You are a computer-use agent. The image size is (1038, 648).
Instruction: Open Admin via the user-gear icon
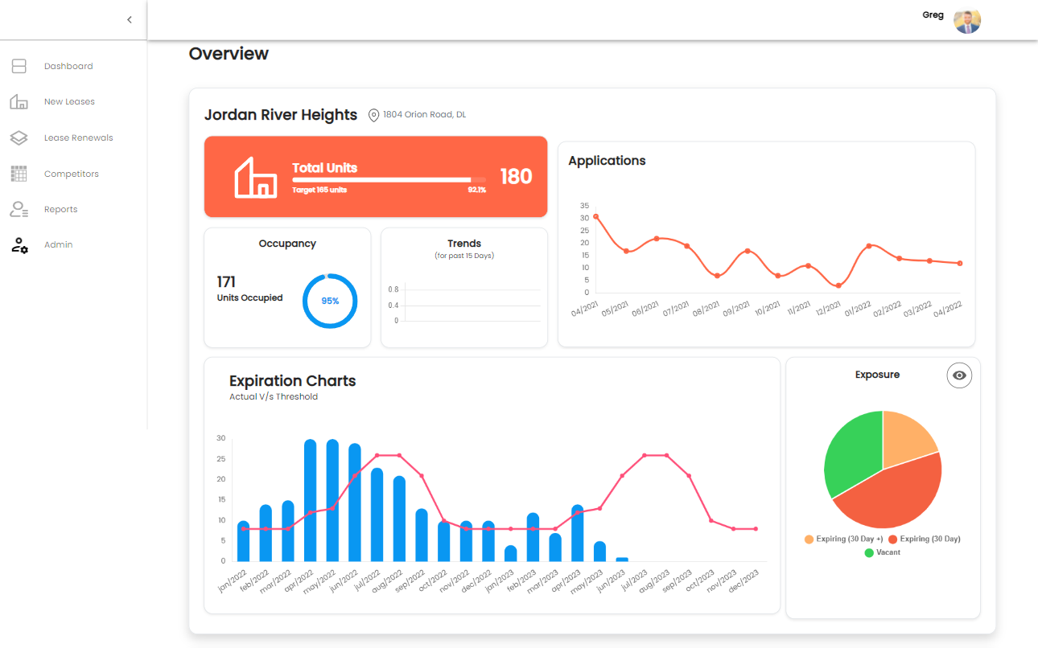coord(19,245)
